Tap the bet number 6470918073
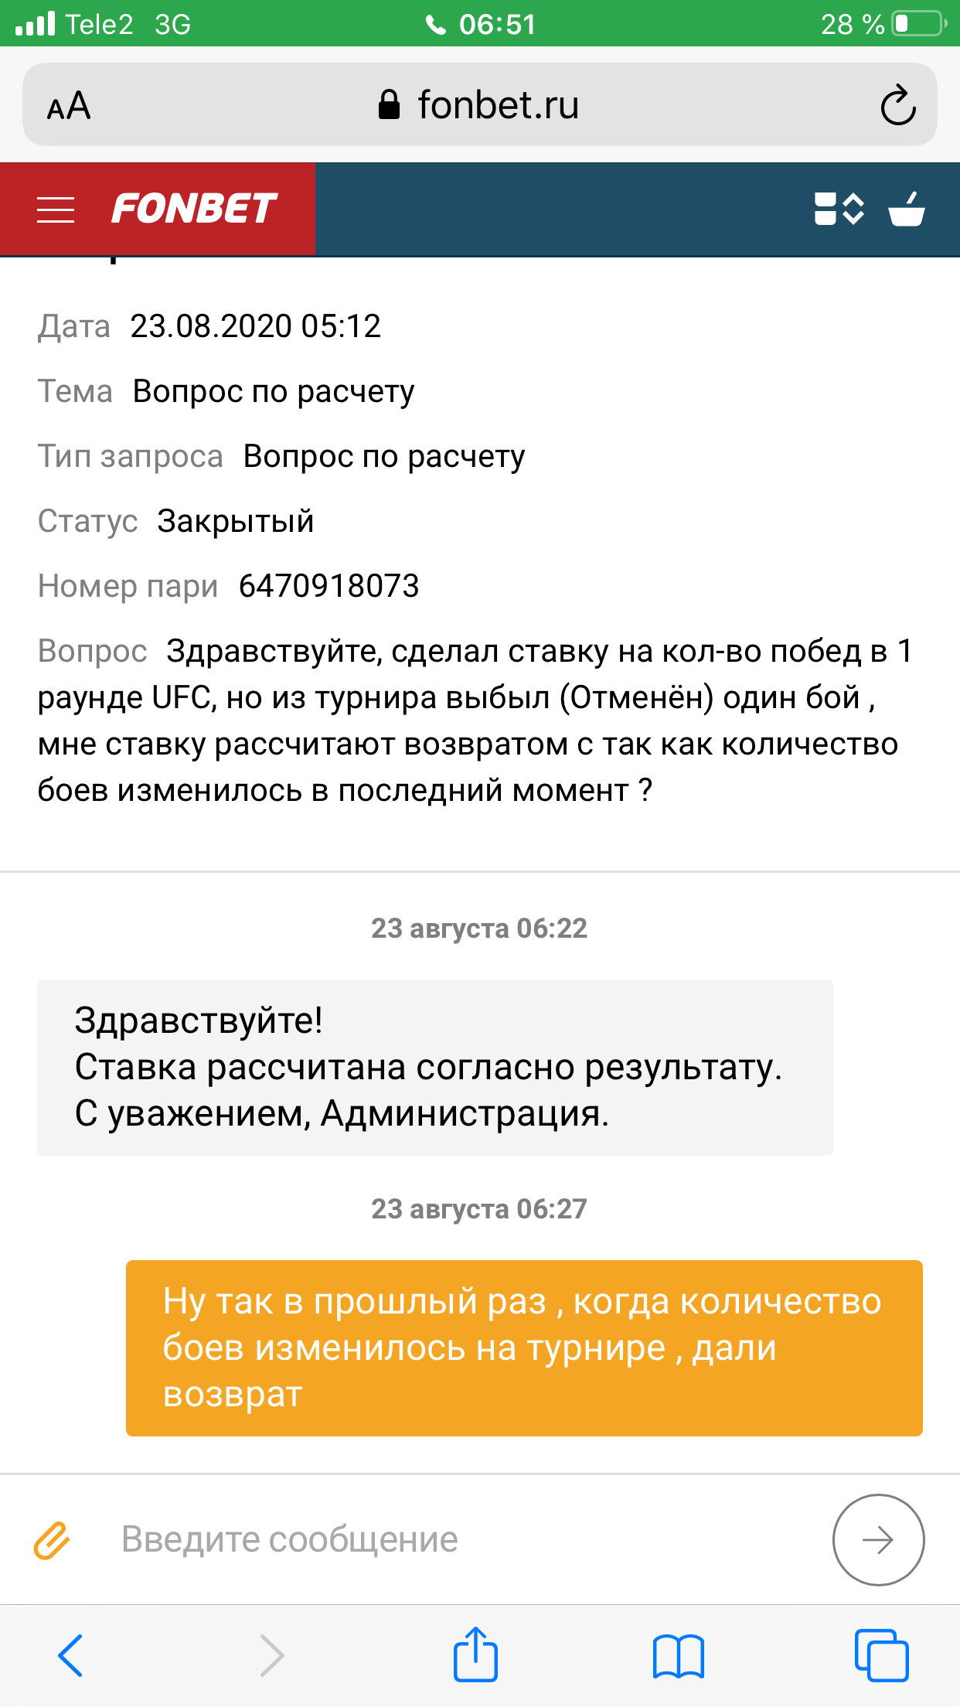 point(329,586)
